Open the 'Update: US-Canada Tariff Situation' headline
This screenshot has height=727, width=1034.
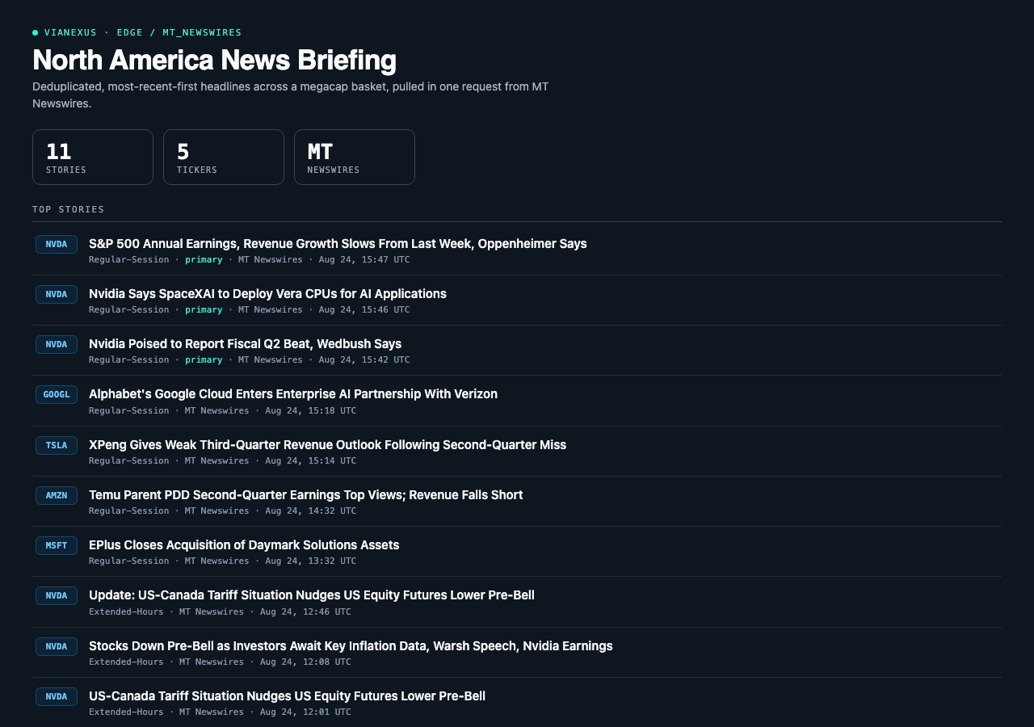[312, 595]
